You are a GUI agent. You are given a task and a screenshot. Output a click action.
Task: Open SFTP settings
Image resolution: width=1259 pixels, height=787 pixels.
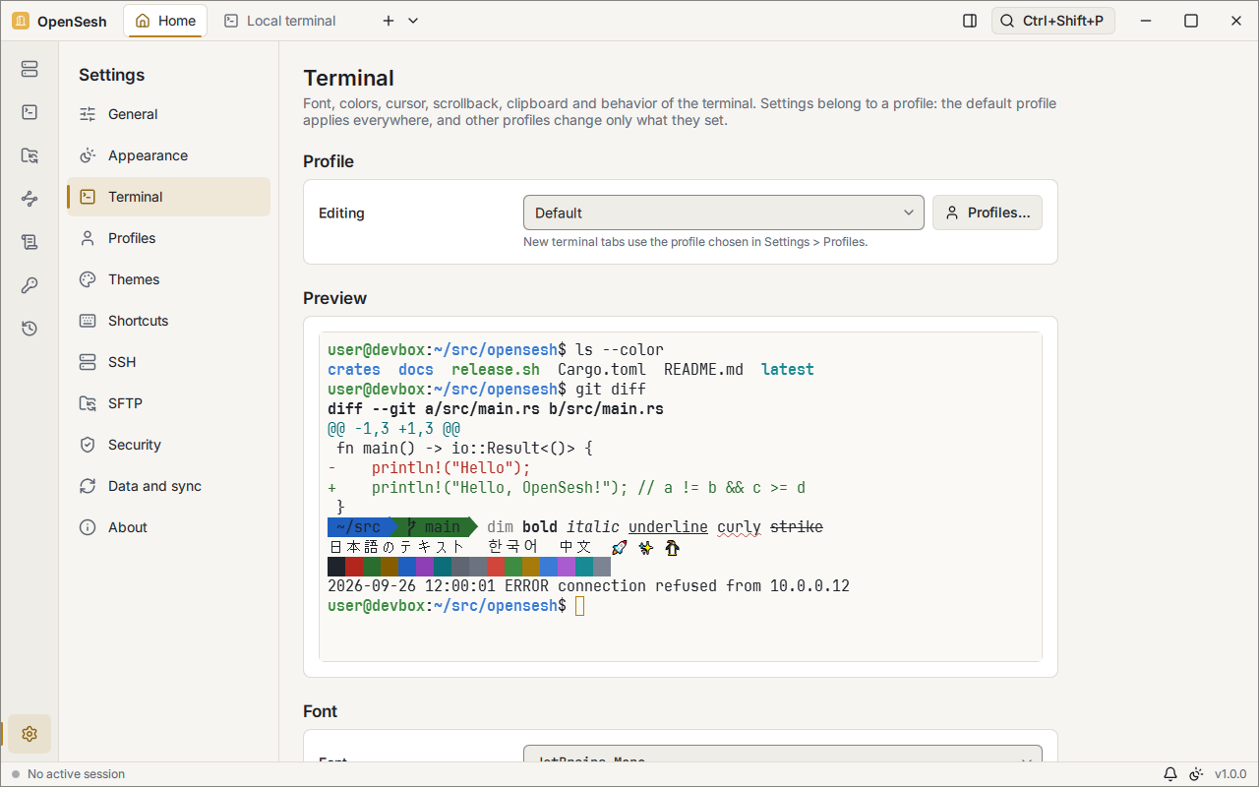[168, 403]
